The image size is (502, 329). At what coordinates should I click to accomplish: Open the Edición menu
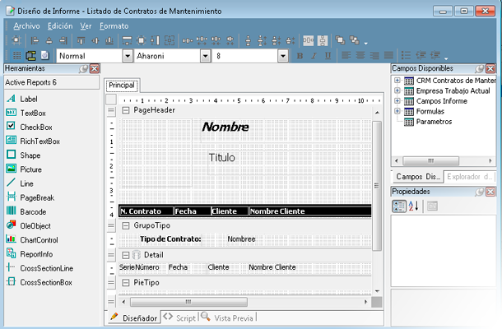tap(60, 26)
